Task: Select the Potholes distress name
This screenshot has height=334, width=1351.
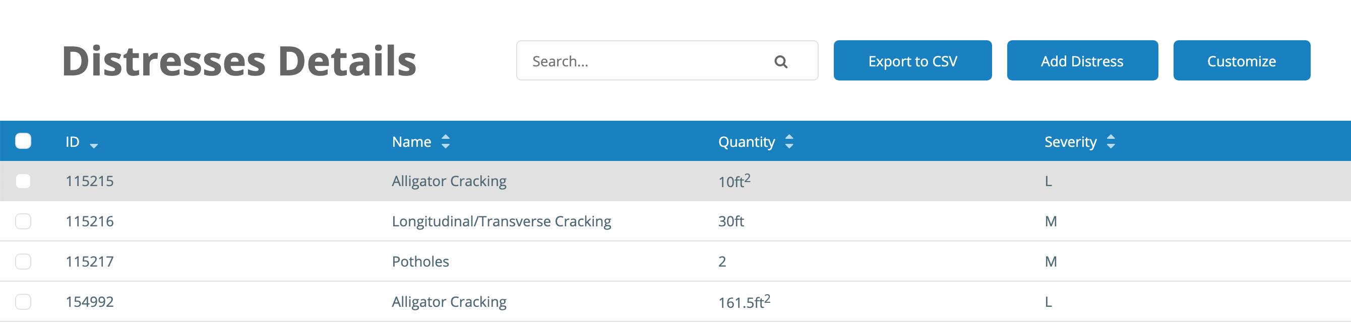Action: [420, 261]
